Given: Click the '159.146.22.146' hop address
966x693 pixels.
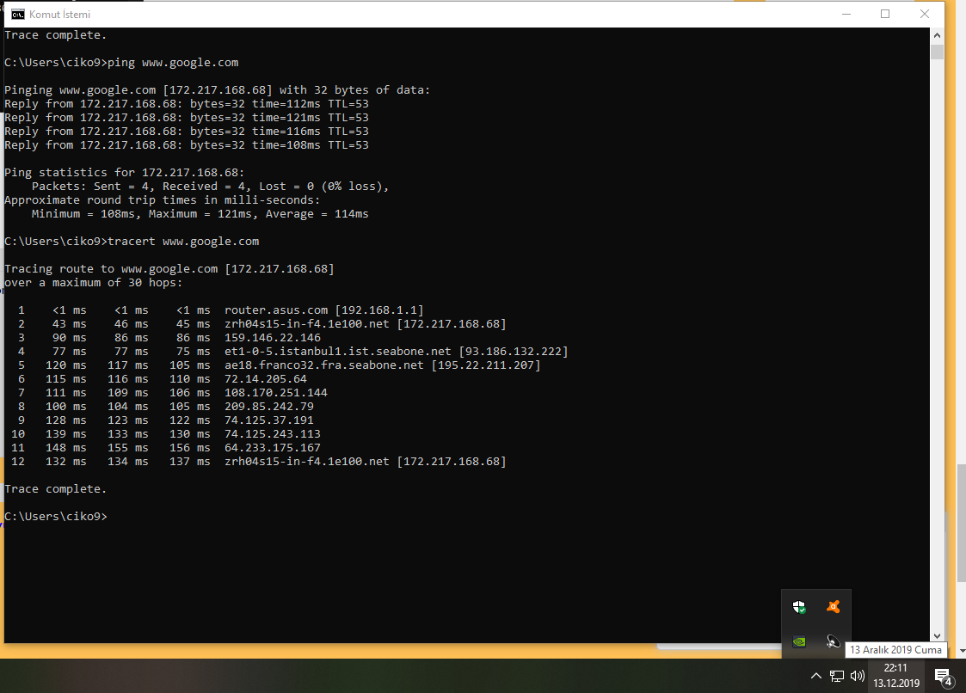Looking at the screenshot, I should [273, 338].
